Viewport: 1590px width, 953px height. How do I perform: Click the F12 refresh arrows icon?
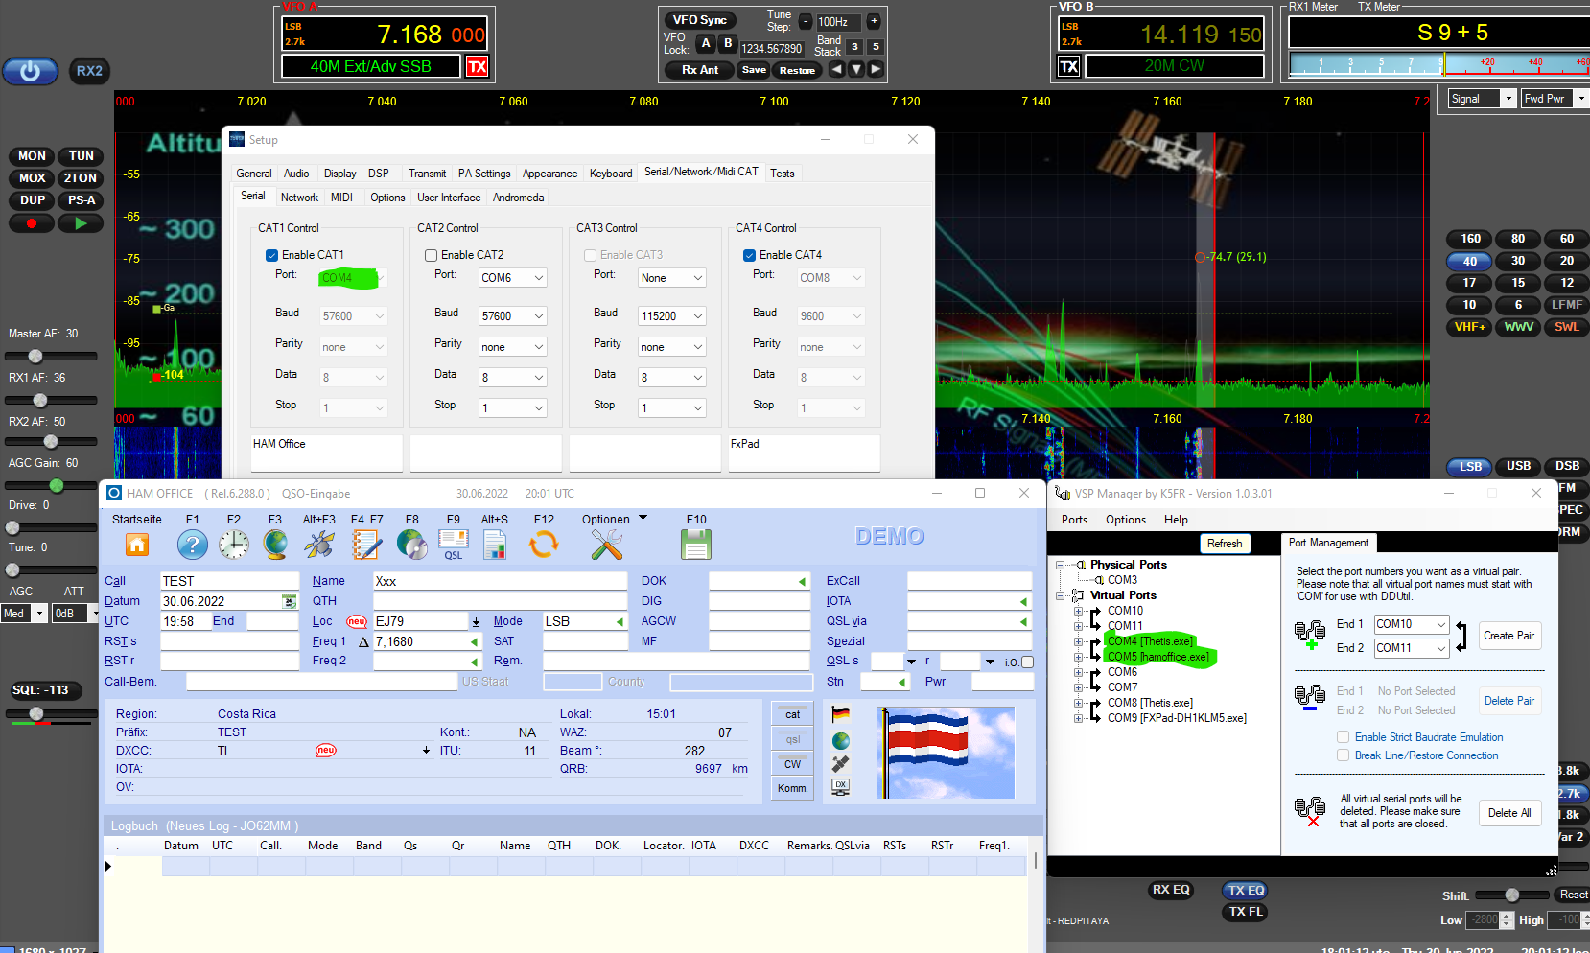544,545
